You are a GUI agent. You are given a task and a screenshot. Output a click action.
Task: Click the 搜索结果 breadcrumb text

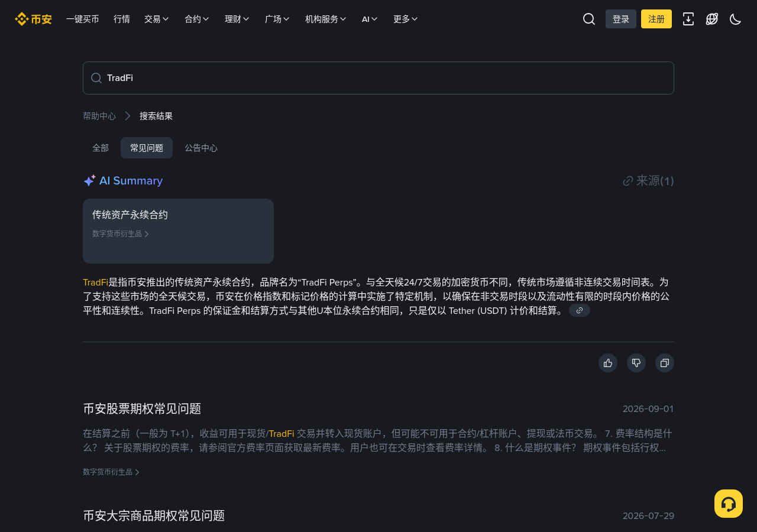(156, 116)
